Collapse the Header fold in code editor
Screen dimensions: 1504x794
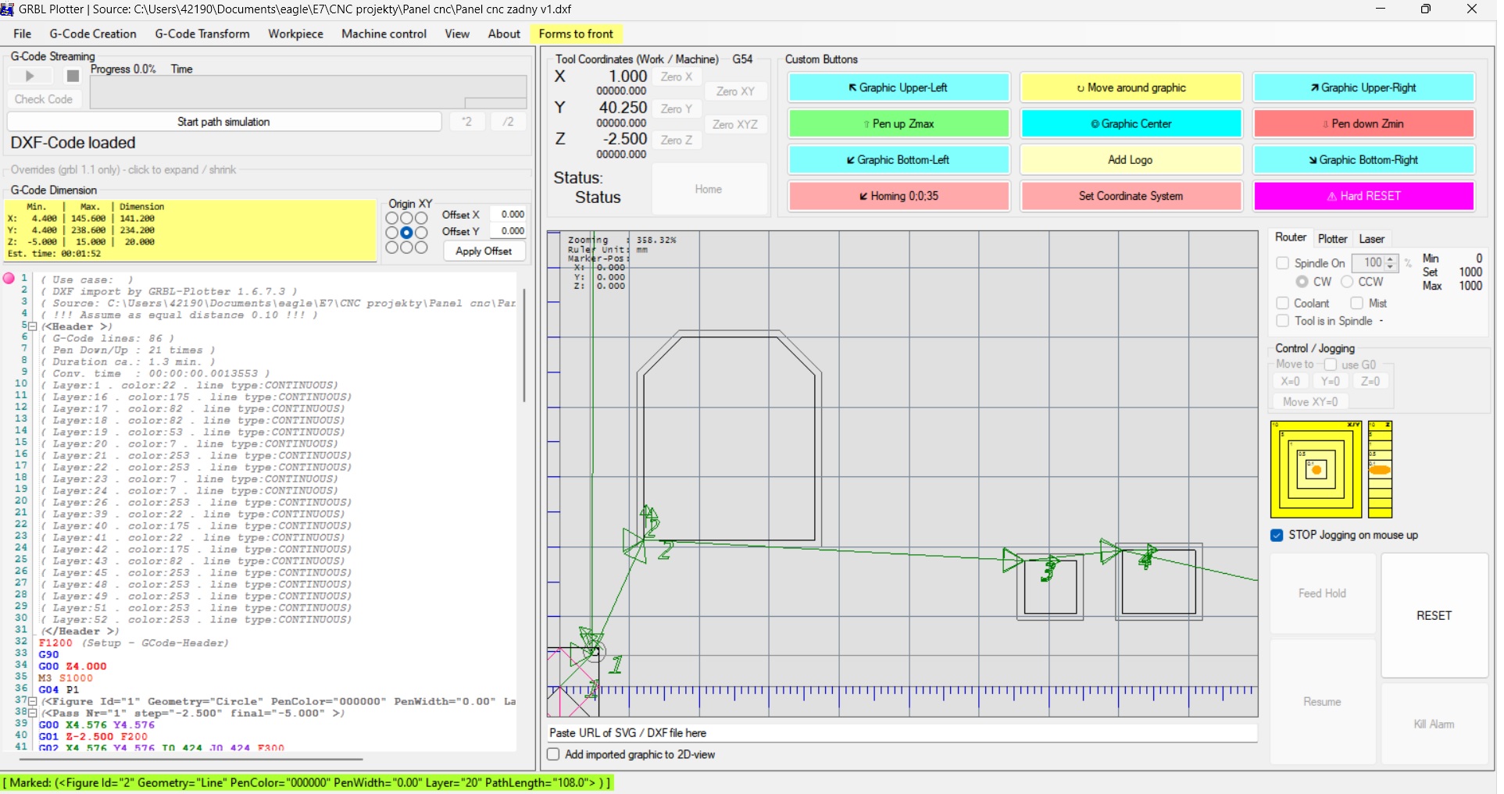click(x=33, y=326)
